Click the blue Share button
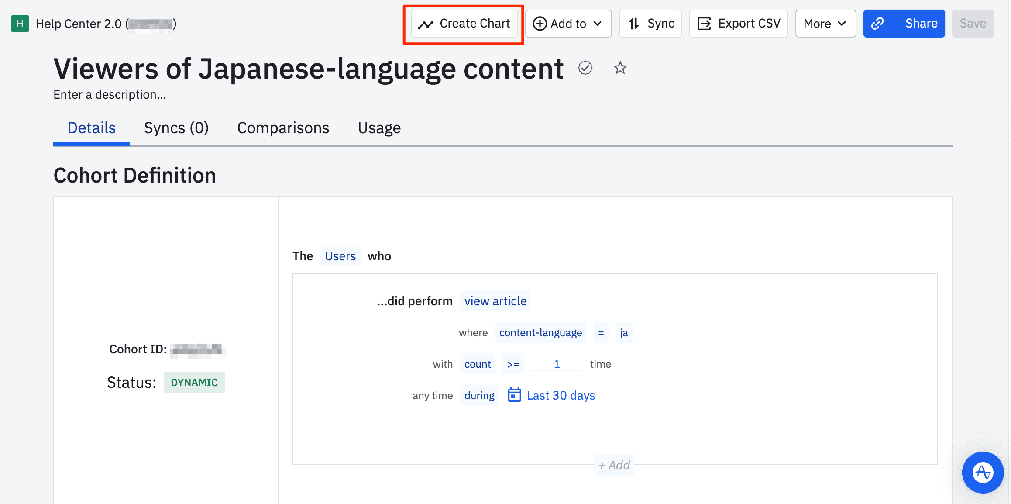 click(x=921, y=24)
